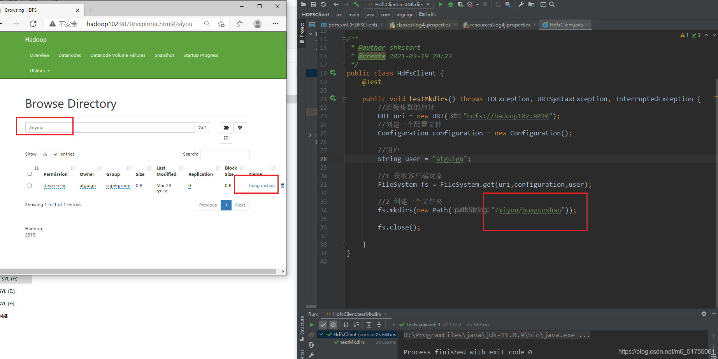Click run gutter icon beside class HdfsClient

click(x=333, y=73)
